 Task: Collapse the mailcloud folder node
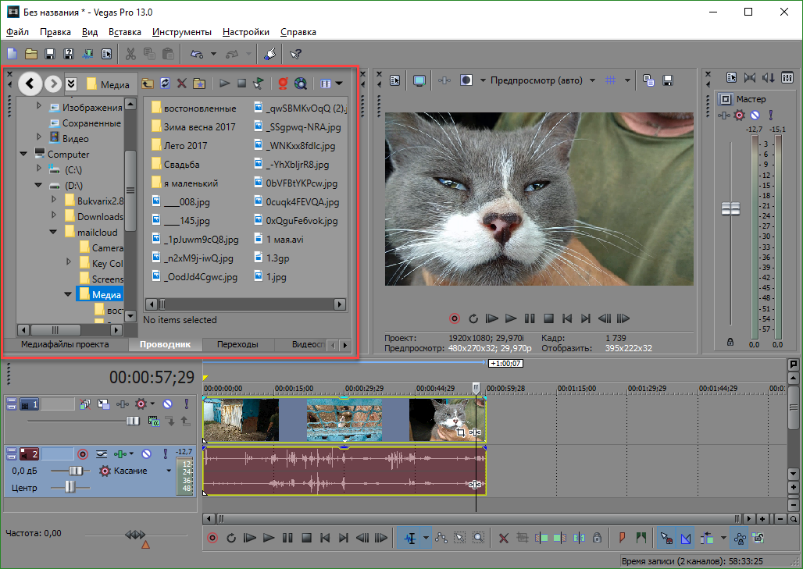(53, 232)
